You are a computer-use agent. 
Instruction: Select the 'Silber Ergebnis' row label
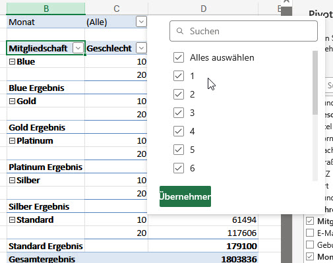[x=39, y=207]
